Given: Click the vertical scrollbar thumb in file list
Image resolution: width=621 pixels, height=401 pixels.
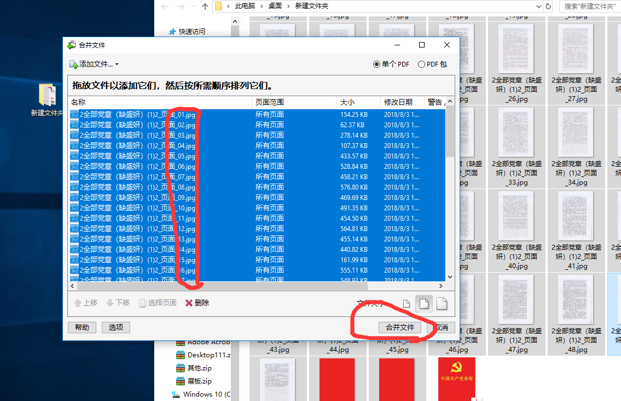Looking at the screenshot, I should click(x=450, y=131).
